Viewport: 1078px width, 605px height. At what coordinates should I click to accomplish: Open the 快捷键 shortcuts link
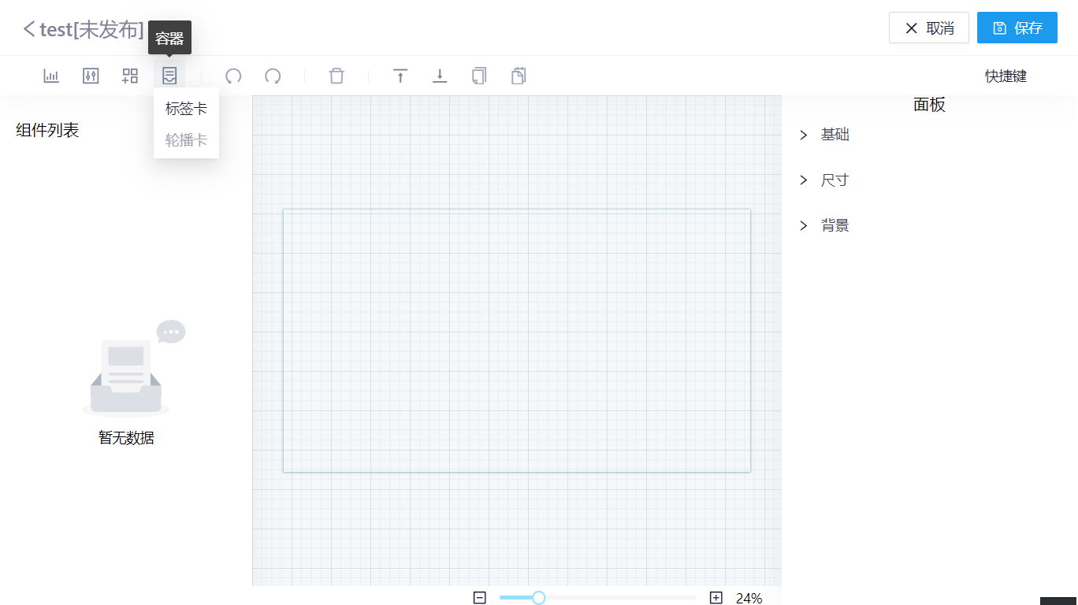point(1006,76)
